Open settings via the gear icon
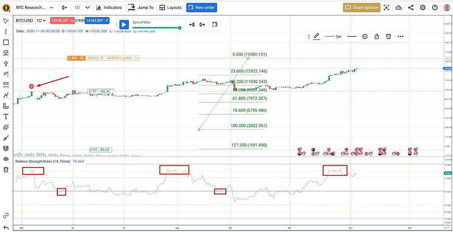This screenshot has height=232, width=453. tap(423, 8)
